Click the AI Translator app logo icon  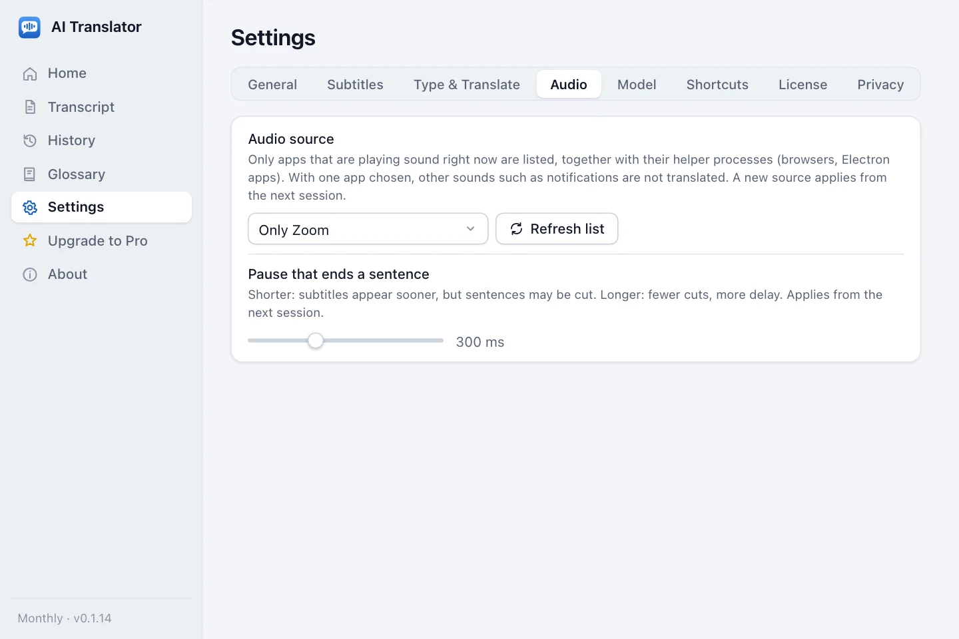29,27
